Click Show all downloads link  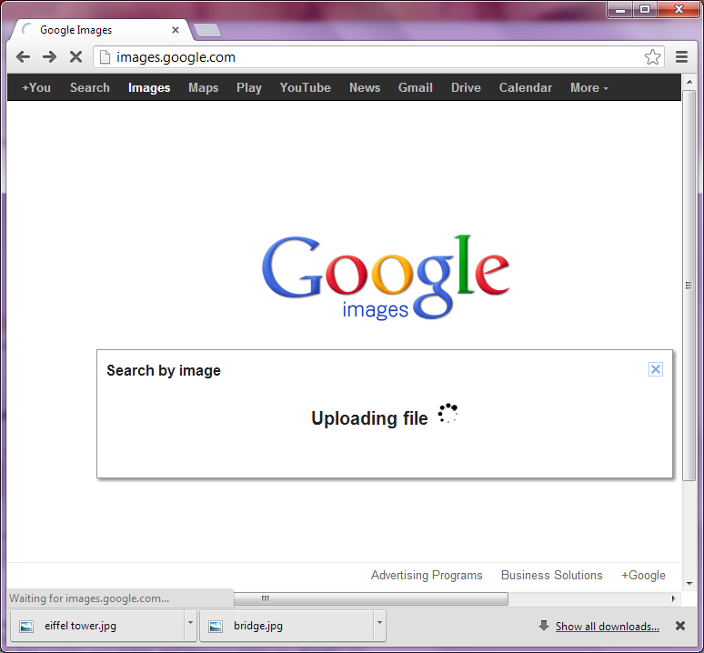(x=607, y=626)
